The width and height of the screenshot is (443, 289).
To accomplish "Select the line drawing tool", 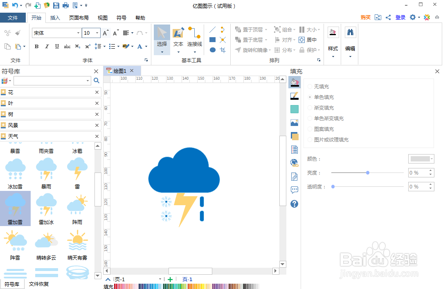I will point(213,29).
